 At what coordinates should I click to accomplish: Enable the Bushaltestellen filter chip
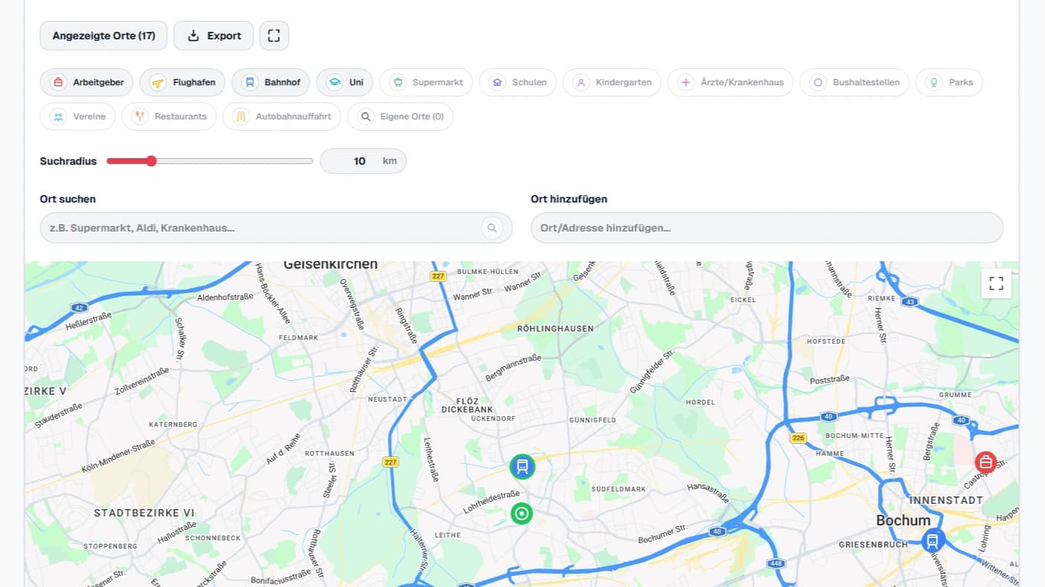[x=854, y=82]
